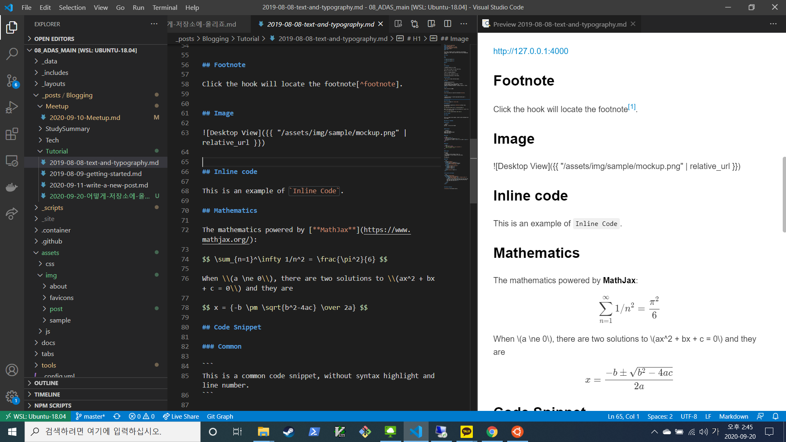Open the Docker panel in the sidebar
786x442 pixels.
click(x=12, y=187)
